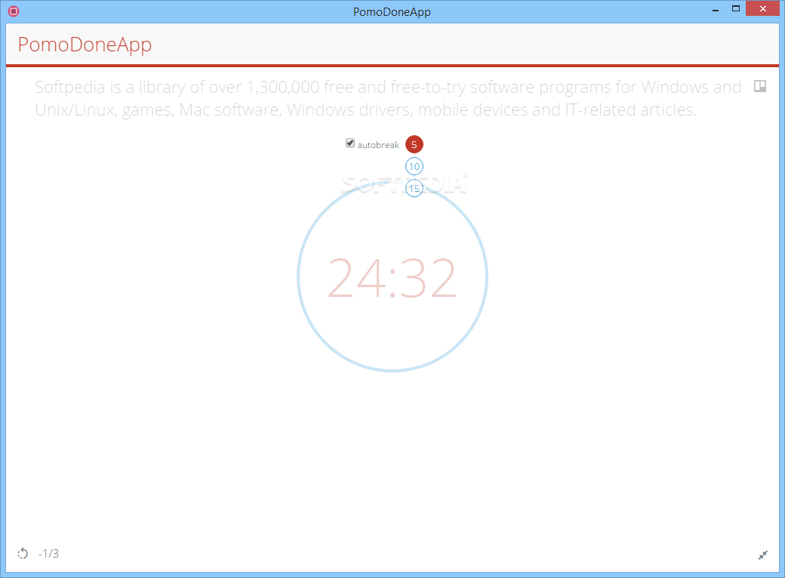Click the PomoDoneApp red header logo text
785x578 pixels.
click(x=85, y=45)
